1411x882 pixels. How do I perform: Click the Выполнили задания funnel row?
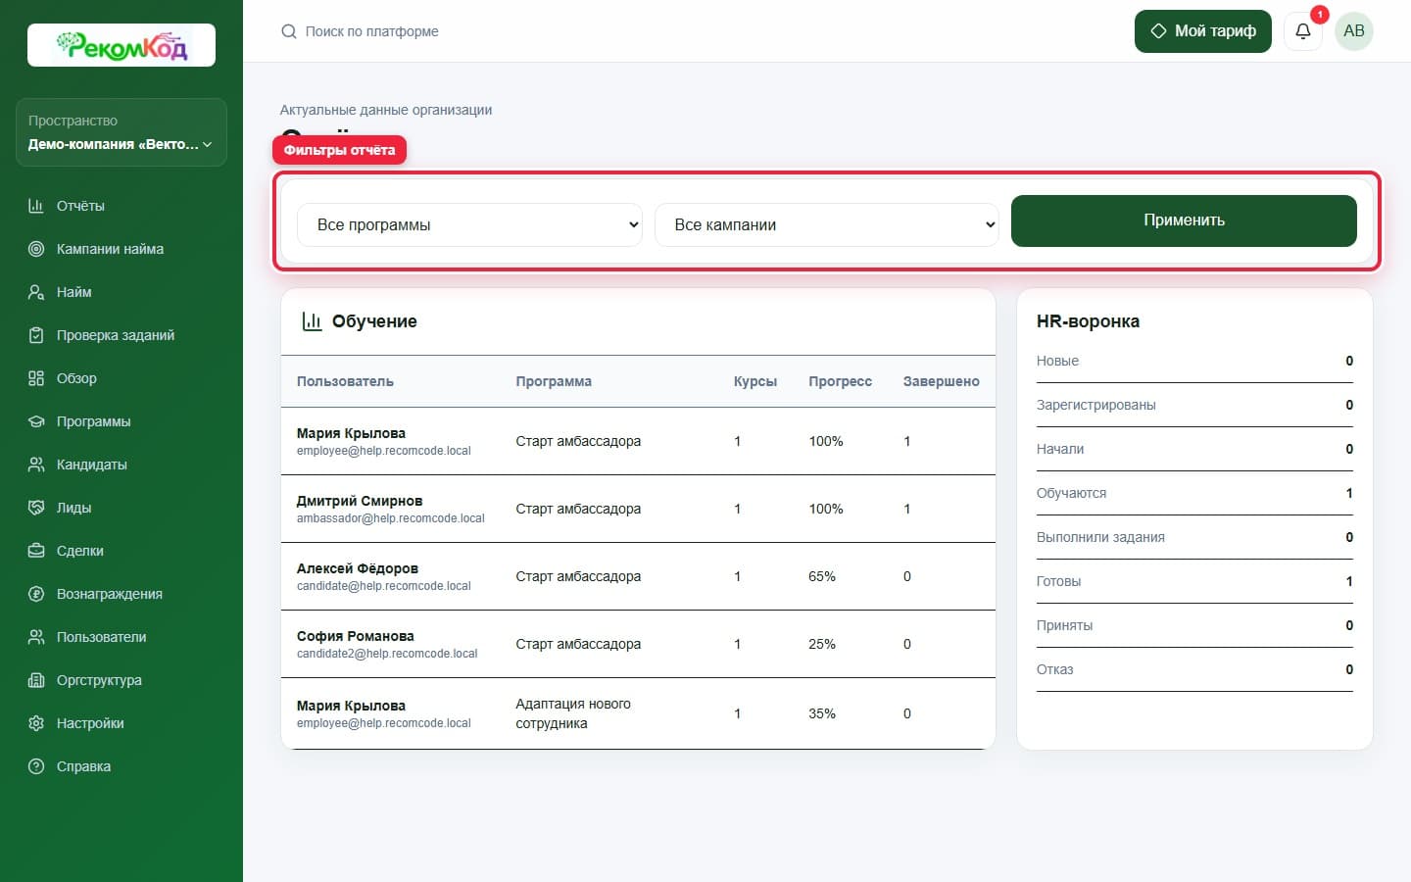coord(1194,537)
